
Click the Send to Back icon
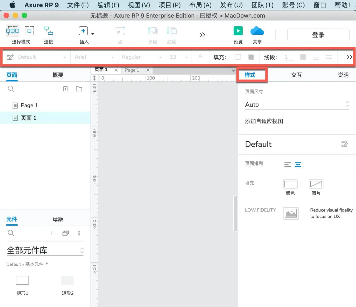click(172, 31)
